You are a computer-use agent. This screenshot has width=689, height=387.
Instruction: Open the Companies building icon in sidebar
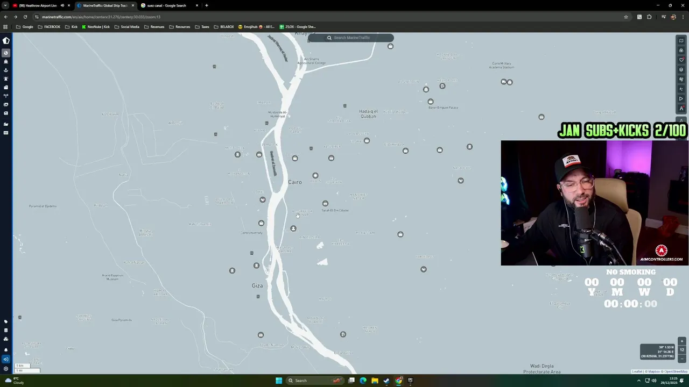(6, 87)
